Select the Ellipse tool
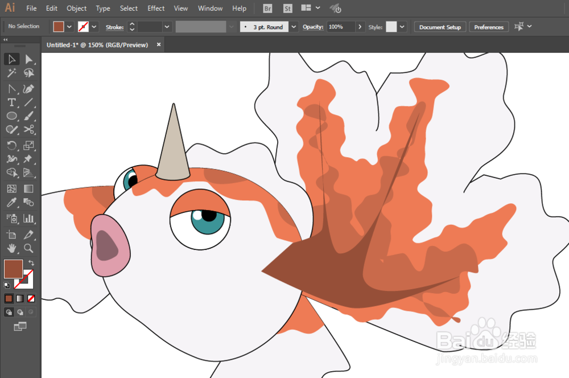This screenshot has height=378, width=569. pos(11,116)
